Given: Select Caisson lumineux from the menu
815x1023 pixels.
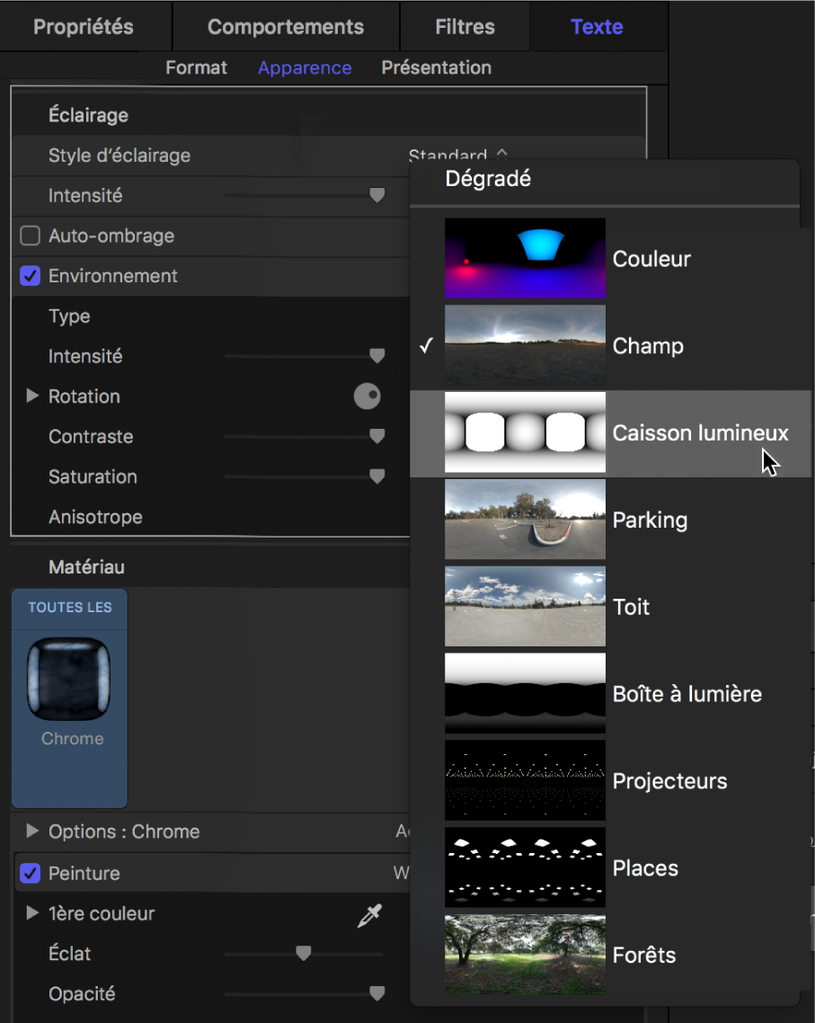Looking at the screenshot, I should tap(700, 433).
